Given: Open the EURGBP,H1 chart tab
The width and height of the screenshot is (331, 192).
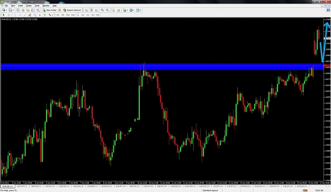Looking at the screenshot, I should [x=93, y=187].
